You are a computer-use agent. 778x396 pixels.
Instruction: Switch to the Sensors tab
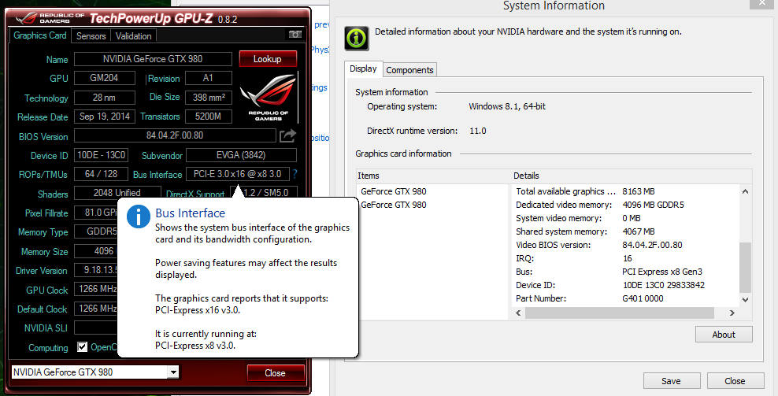point(91,35)
